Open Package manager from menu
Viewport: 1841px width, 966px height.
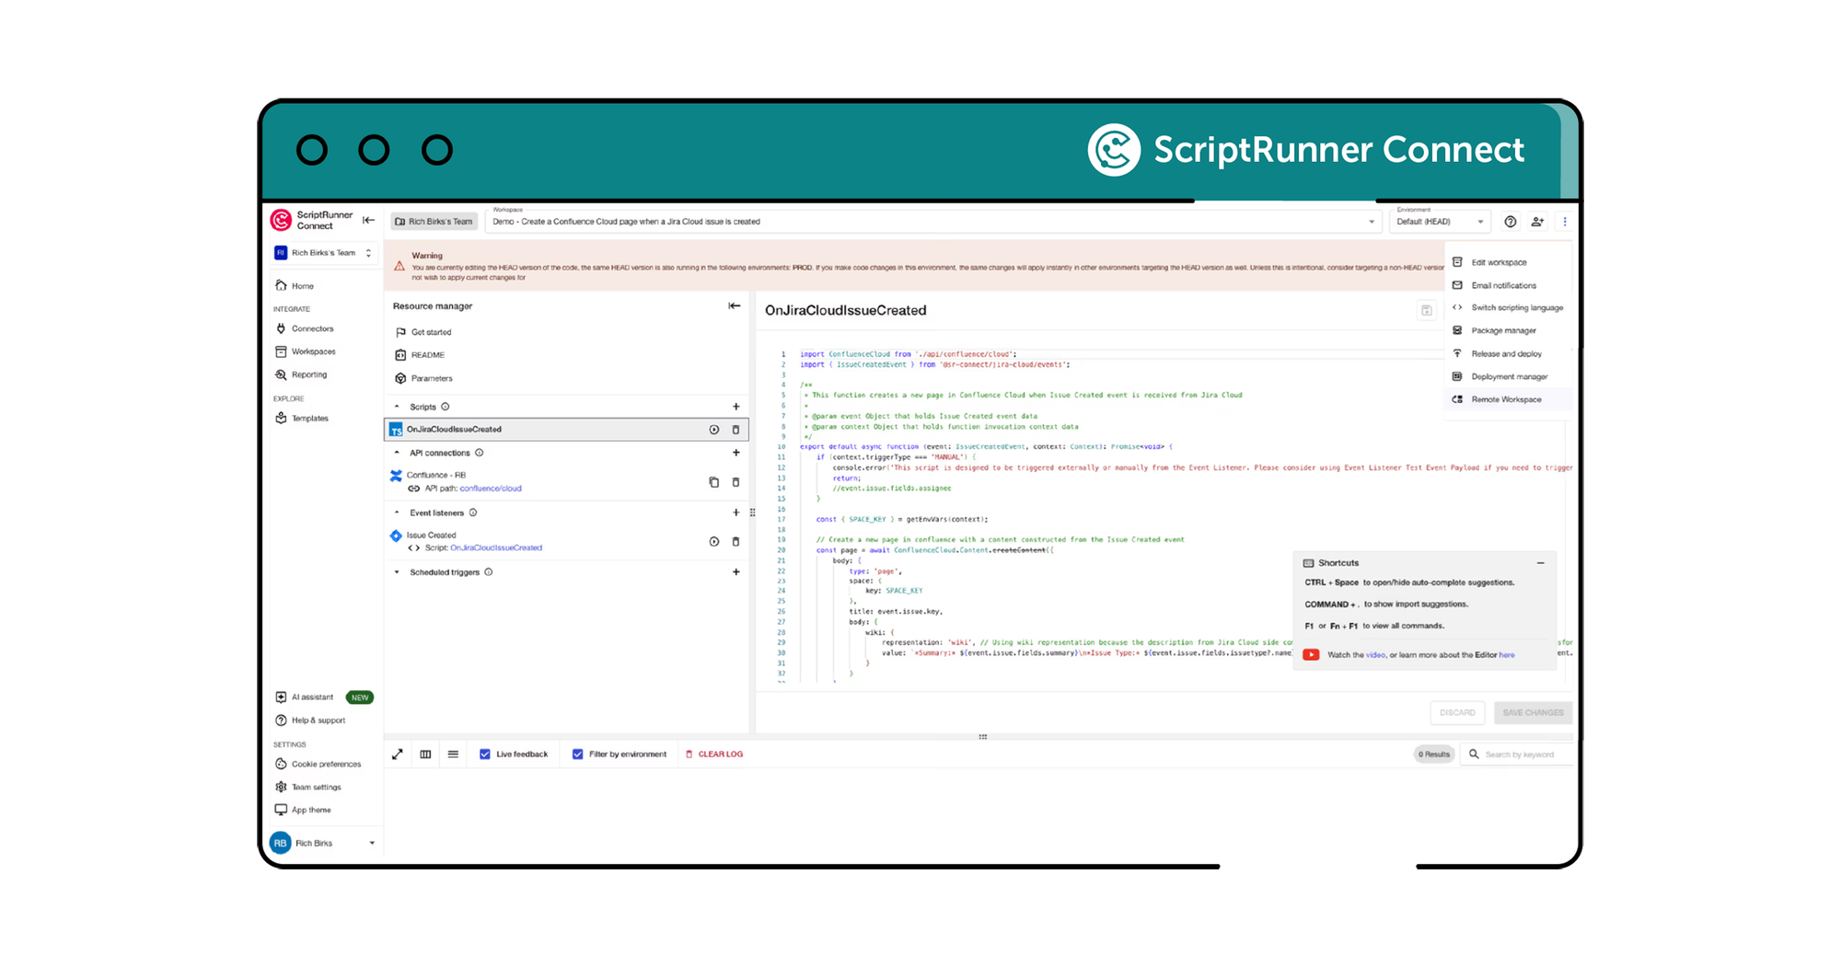point(1506,330)
